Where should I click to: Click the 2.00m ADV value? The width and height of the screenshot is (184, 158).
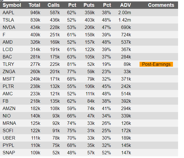[125, 12]
